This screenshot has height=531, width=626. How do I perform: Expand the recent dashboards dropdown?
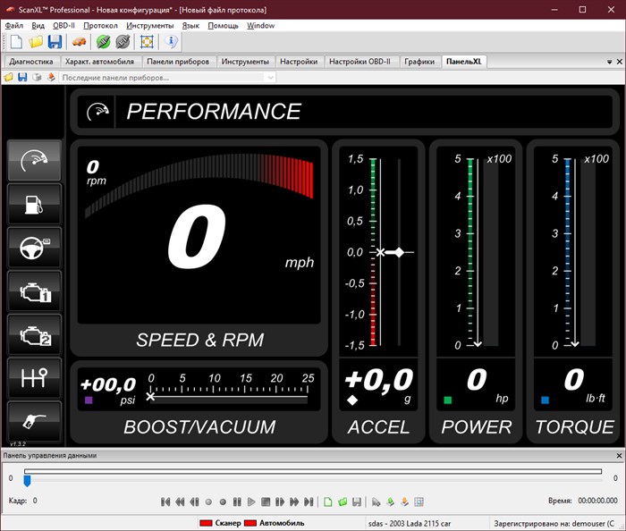(x=269, y=78)
